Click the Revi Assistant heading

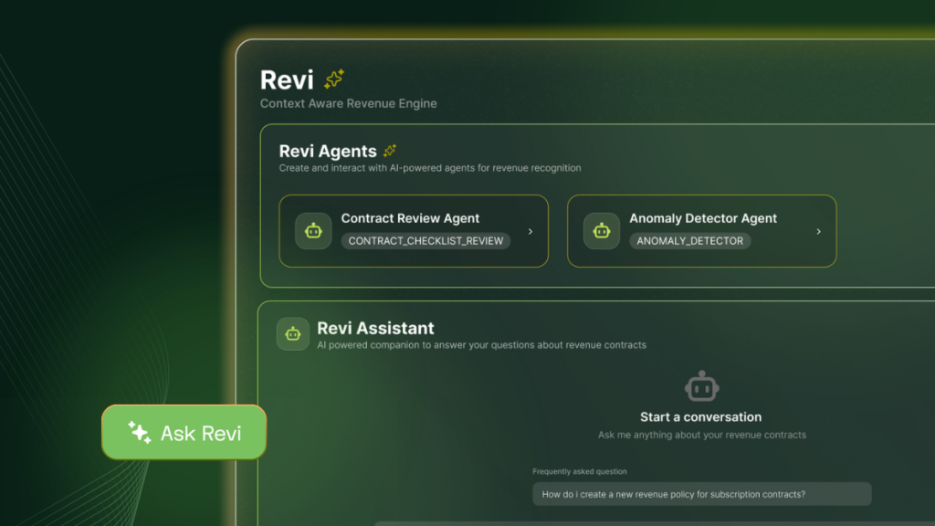click(x=375, y=328)
